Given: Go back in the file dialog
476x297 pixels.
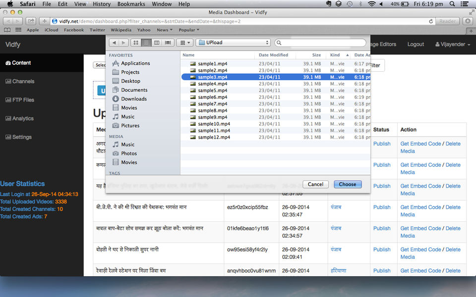Looking at the screenshot, I should tap(114, 43).
